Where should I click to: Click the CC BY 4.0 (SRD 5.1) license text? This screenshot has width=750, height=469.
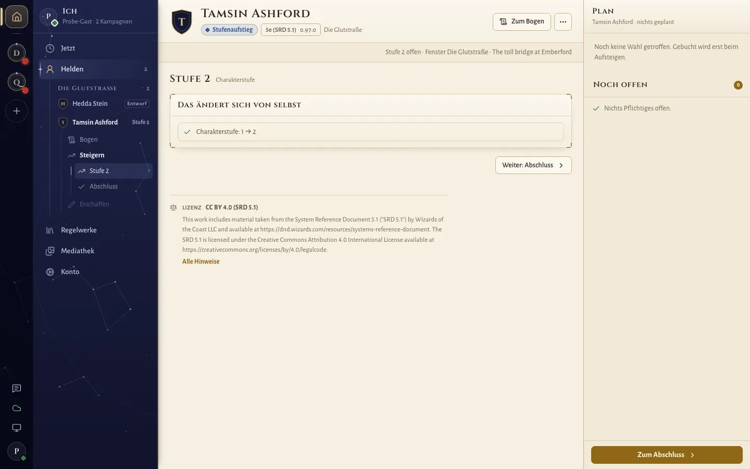pos(232,207)
